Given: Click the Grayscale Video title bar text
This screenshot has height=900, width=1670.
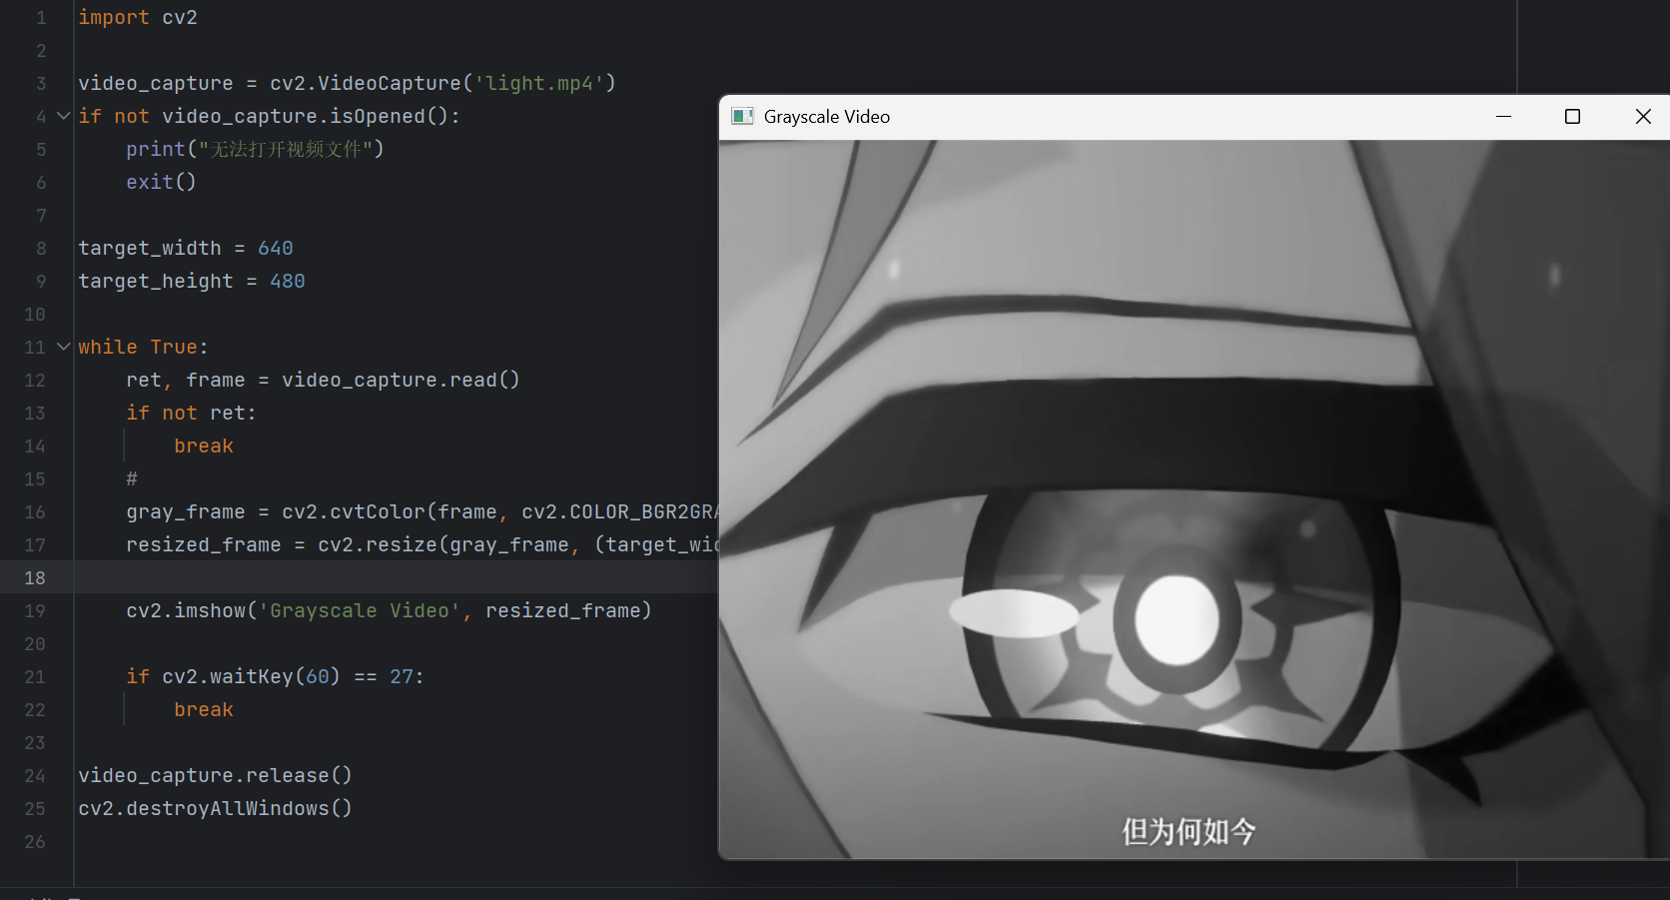Looking at the screenshot, I should [x=827, y=117].
